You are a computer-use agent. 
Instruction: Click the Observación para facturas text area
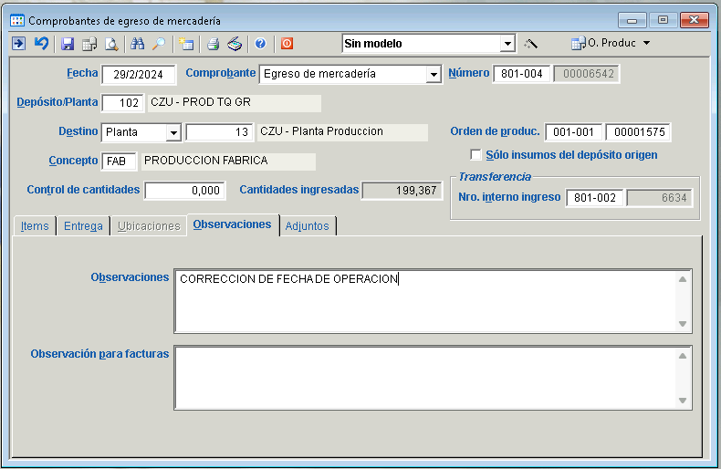coord(425,376)
